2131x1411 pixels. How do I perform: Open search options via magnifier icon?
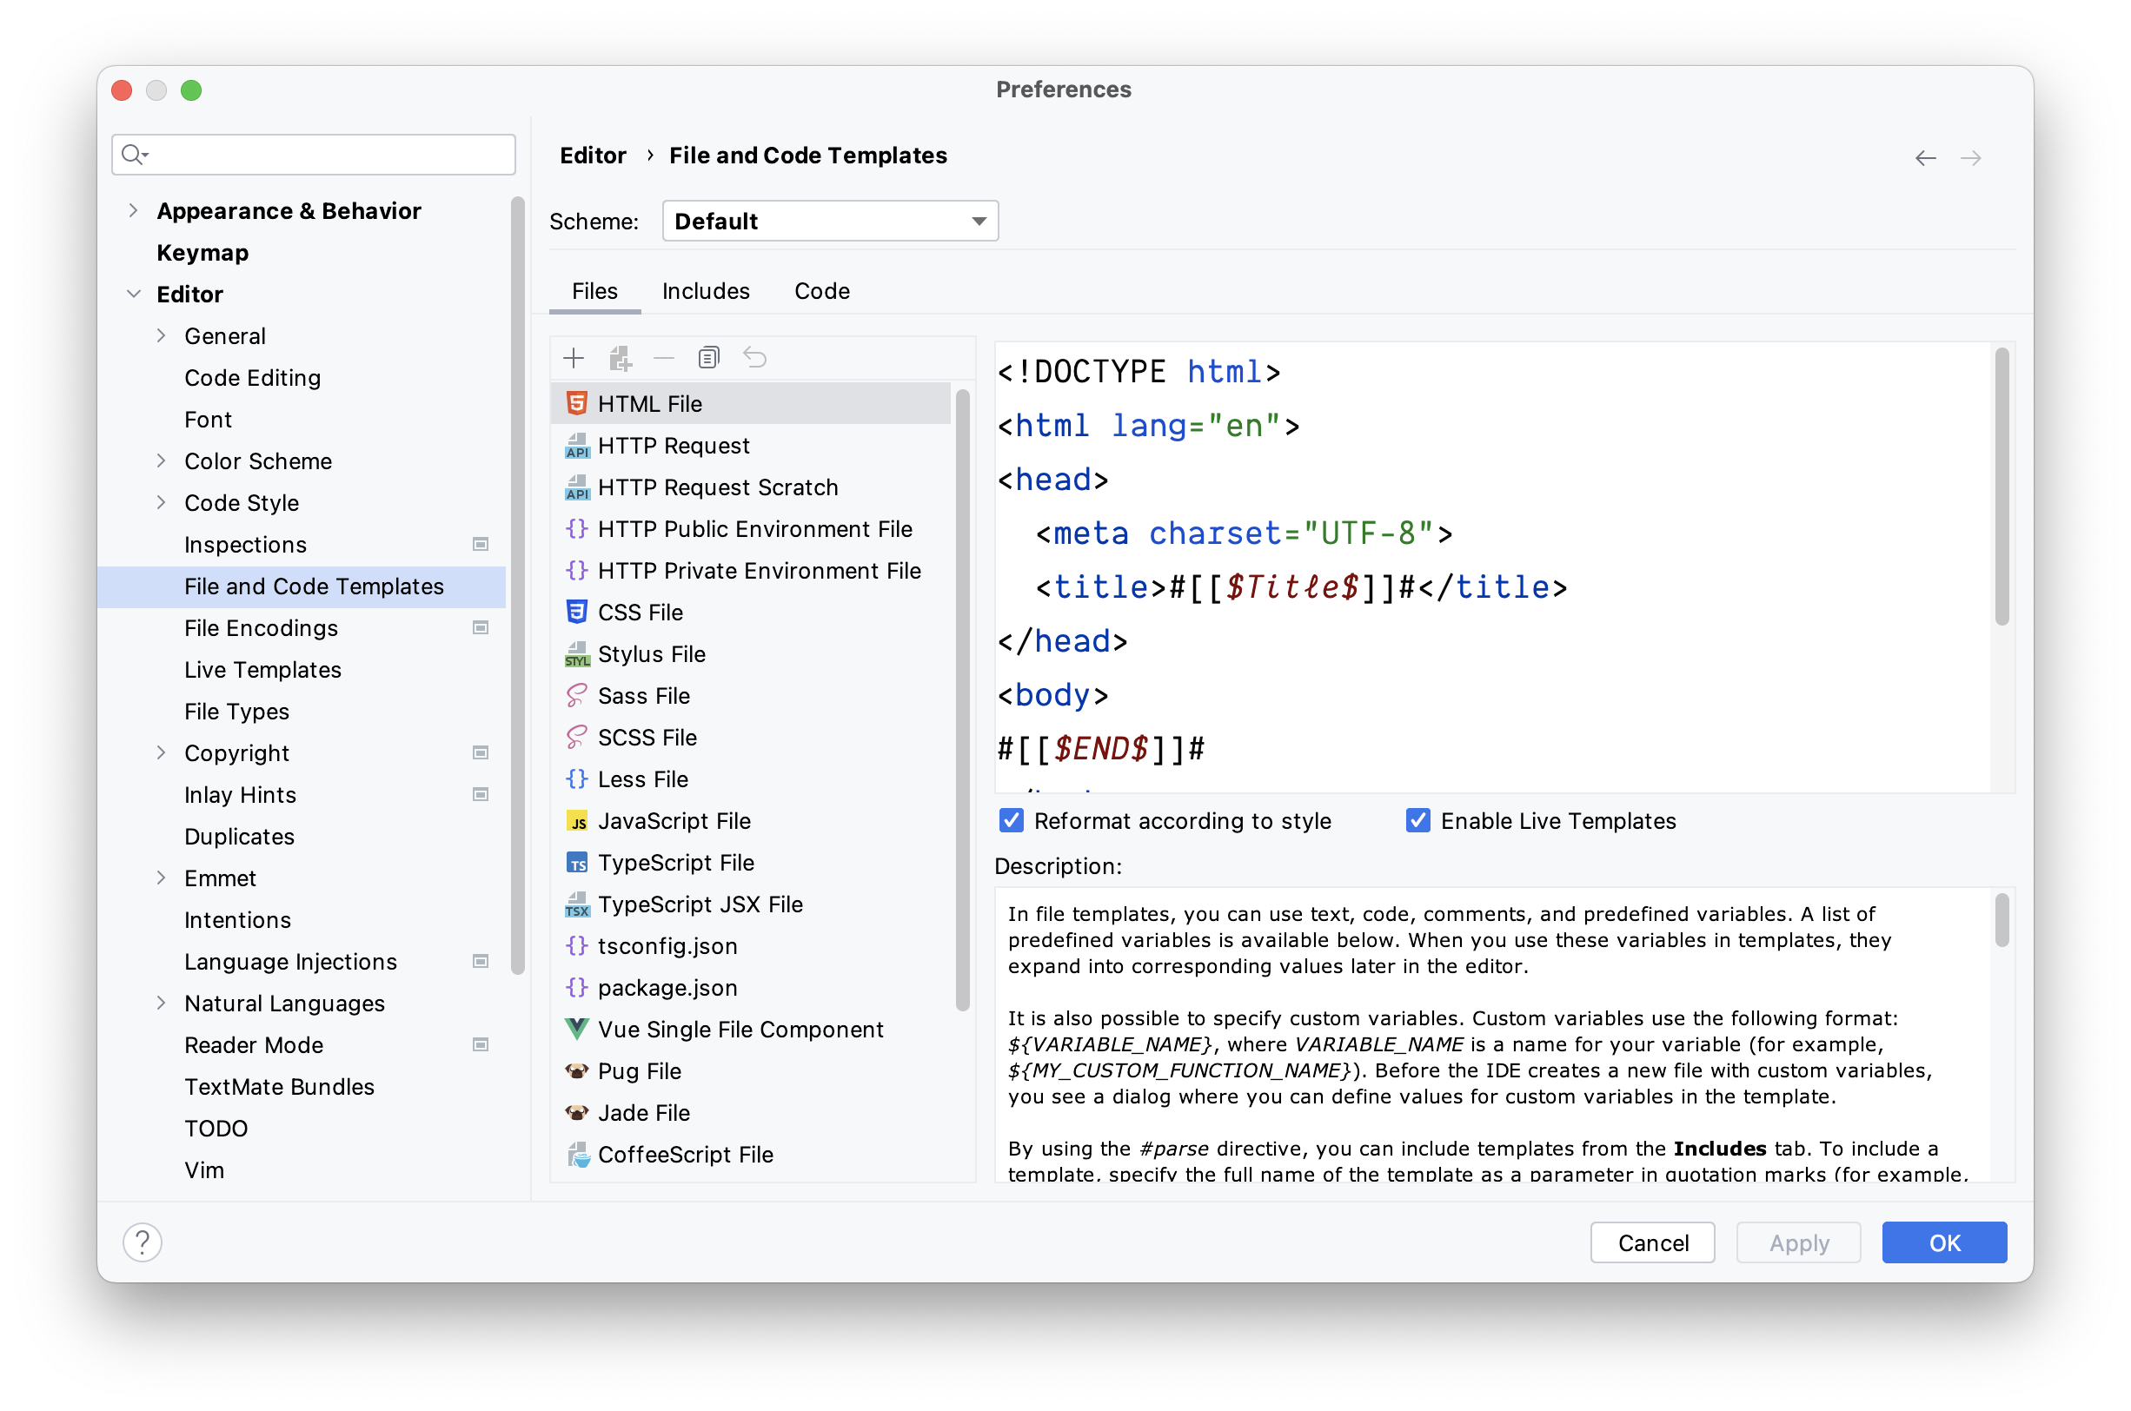coord(133,154)
